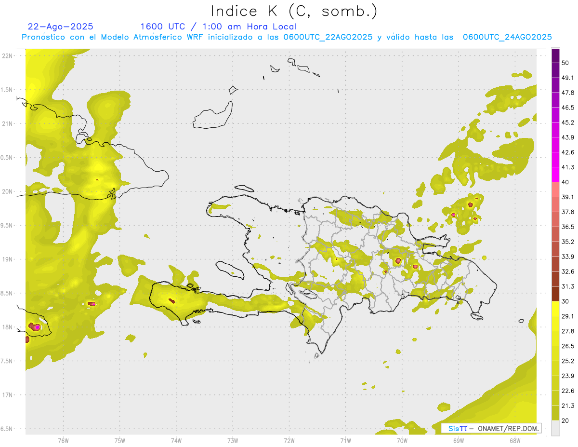Click the title "Indice K (C, somb.)"

point(294,11)
